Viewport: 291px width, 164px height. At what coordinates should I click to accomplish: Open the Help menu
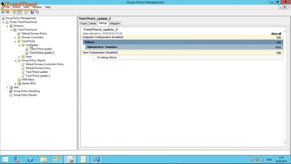(48, 7)
